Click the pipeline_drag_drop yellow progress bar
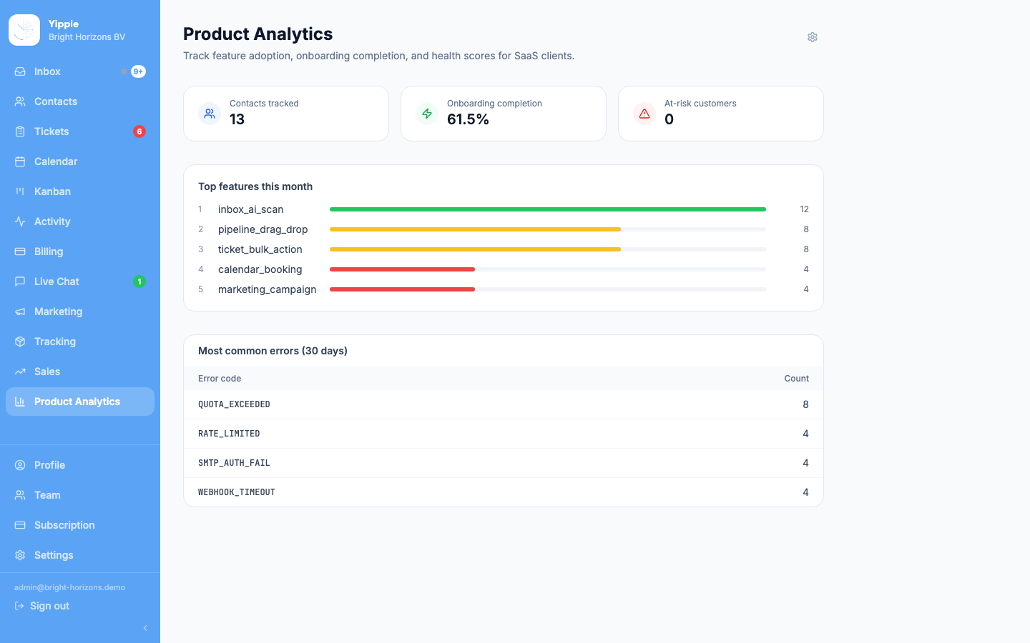The height and width of the screenshot is (643, 1030). [475, 229]
